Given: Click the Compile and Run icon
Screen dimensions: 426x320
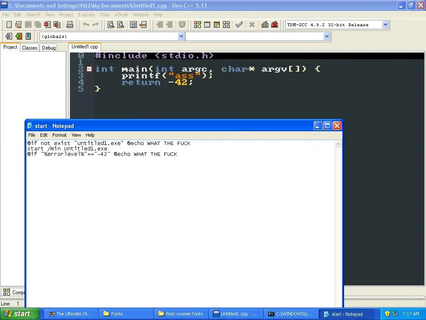Looking at the screenshot, I should click(216, 25).
